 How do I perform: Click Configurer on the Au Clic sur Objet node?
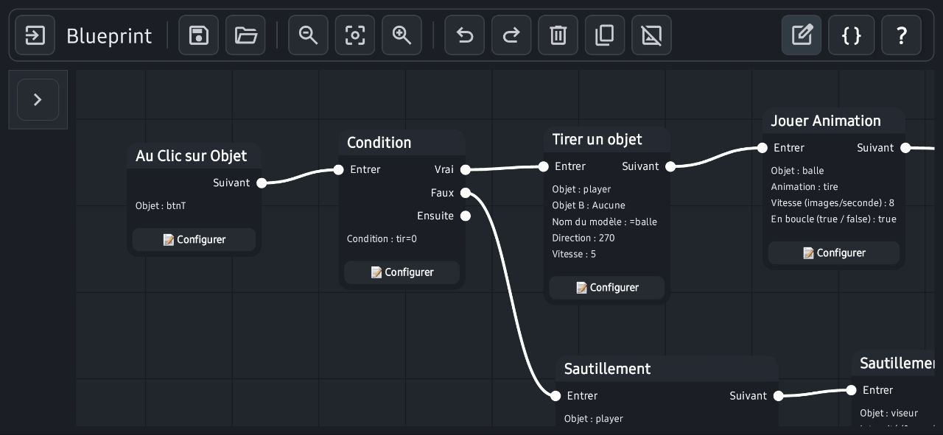coord(194,240)
